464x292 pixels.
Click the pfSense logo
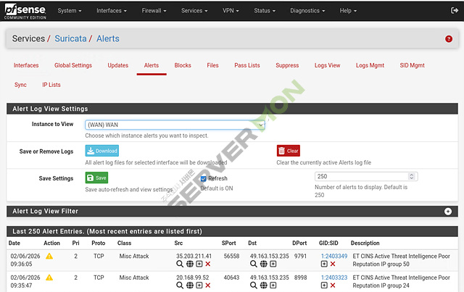pos(25,12)
